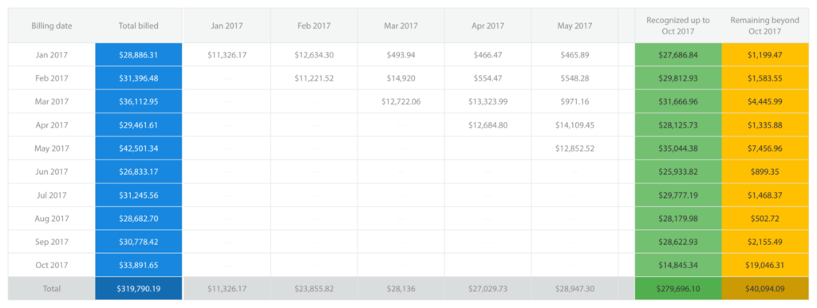The width and height of the screenshot is (817, 308).
Task: Click the Oct 2017 billing date row label
Action: 52,265
